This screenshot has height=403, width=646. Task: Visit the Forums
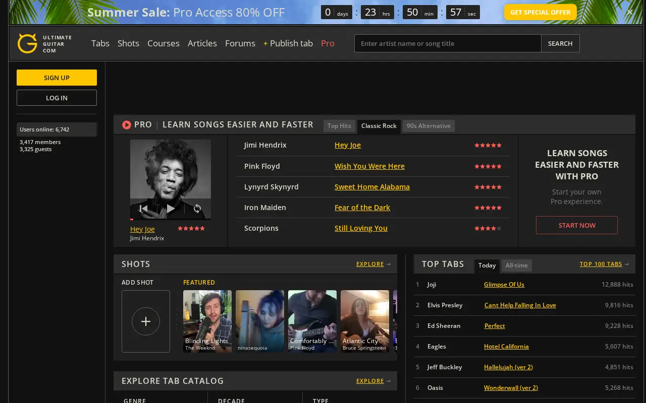(x=240, y=43)
